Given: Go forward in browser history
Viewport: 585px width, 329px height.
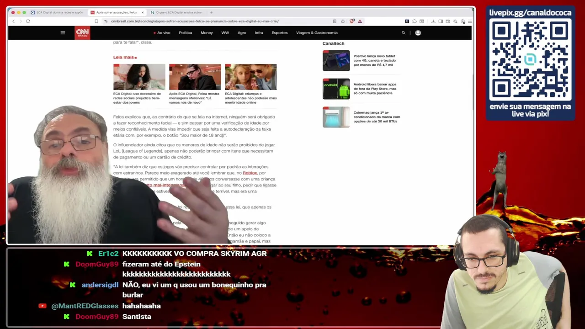Looking at the screenshot, I should 20,21.
